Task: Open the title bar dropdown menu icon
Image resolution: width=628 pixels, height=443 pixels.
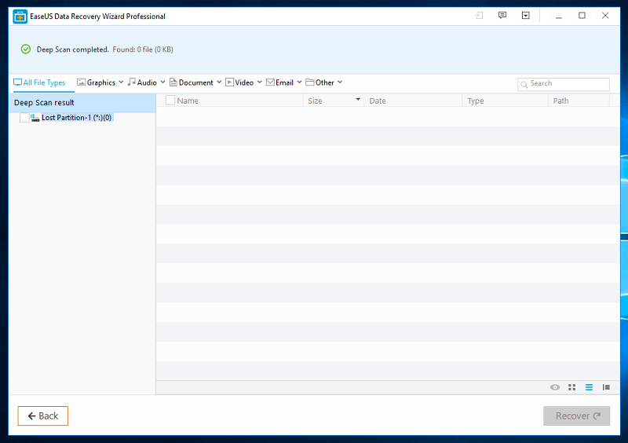Action: point(525,16)
